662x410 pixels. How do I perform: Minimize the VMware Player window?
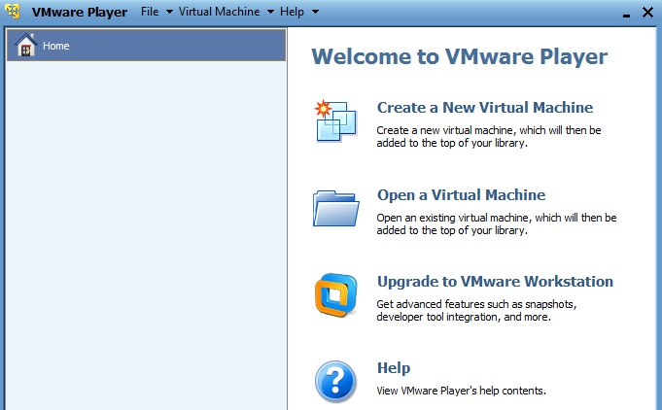coord(627,16)
